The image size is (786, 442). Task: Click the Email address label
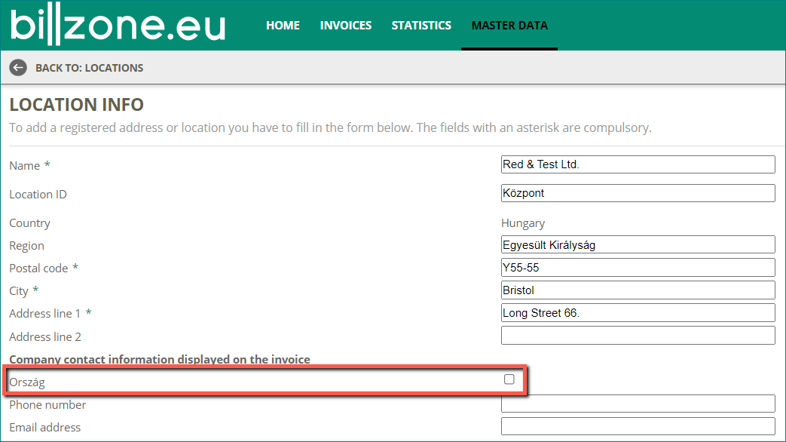(44, 428)
